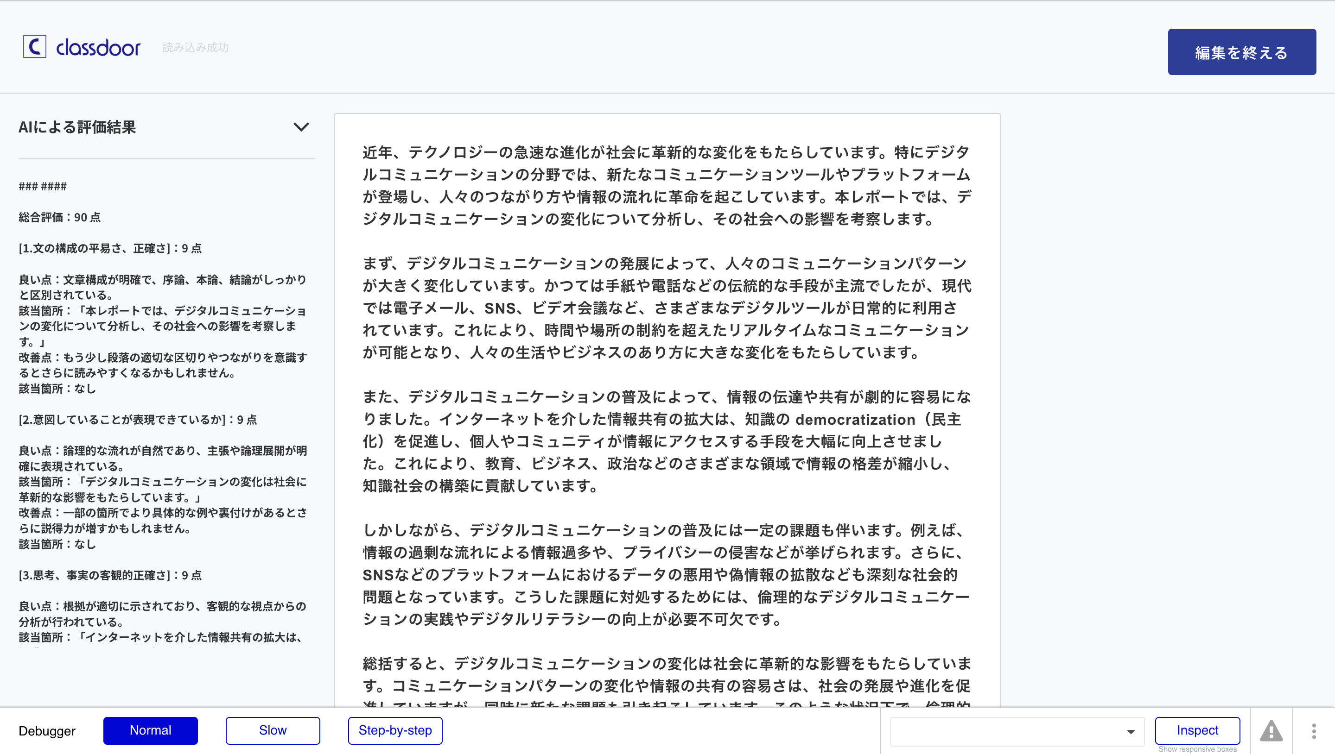Viewport: 1335px width, 754px height.
Task: Click the first essay paragraph starting 近年
Action: pos(667,185)
